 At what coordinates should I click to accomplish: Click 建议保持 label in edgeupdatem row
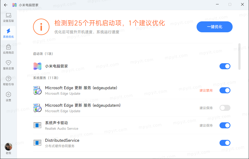[206, 108]
